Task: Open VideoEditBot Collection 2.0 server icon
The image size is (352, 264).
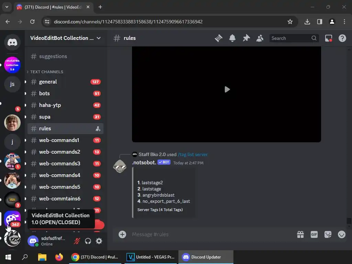Action: pos(12,65)
